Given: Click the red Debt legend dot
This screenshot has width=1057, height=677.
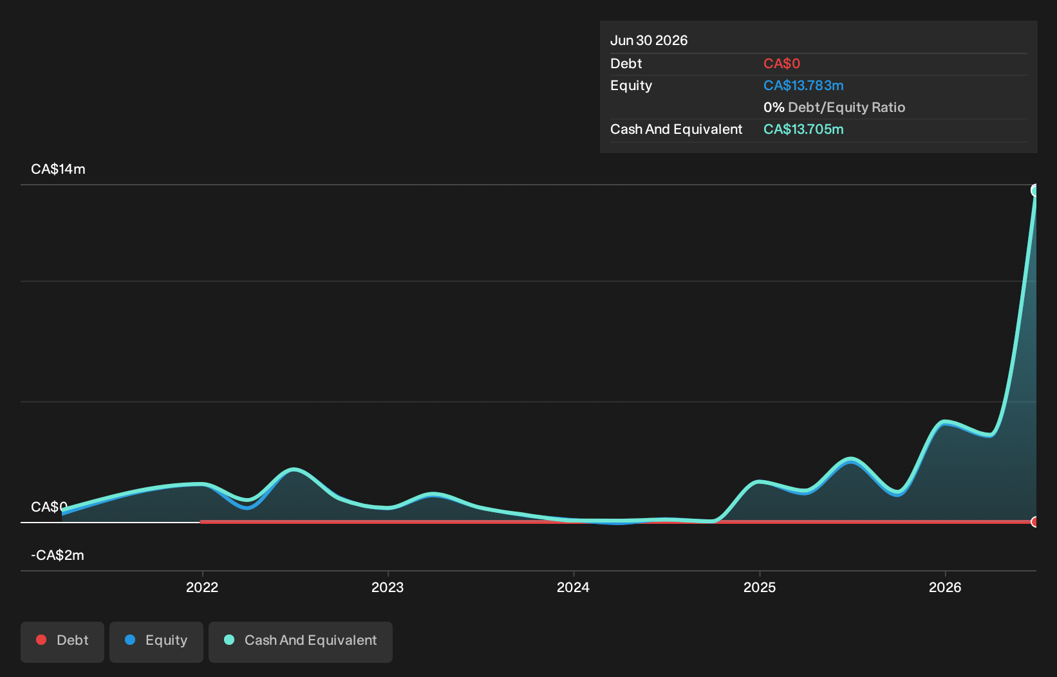Looking at the screenshot, I should [x=41, y=640].
